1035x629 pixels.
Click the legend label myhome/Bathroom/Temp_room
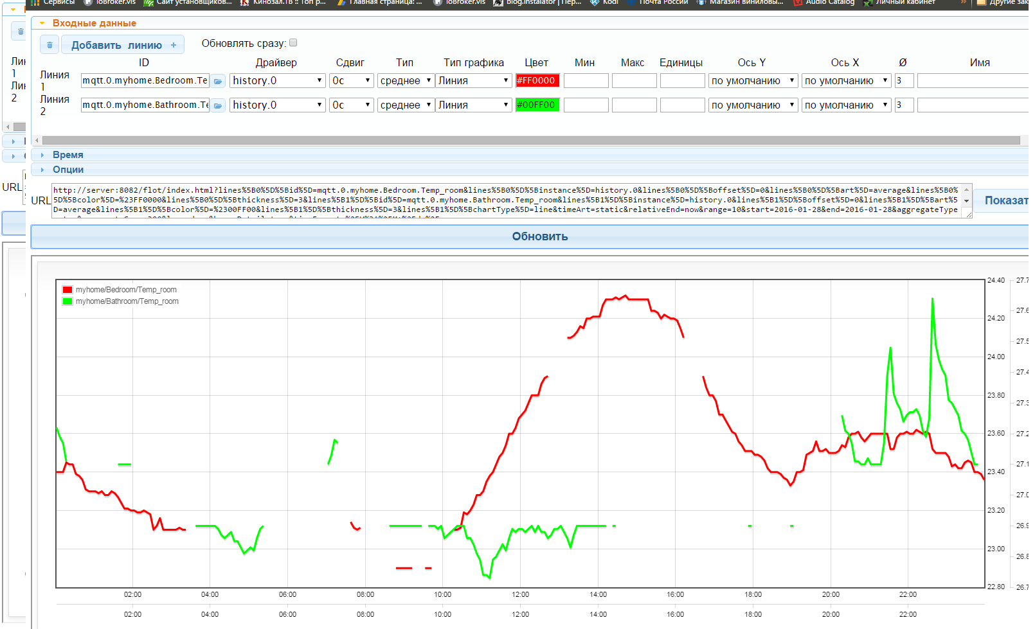tap(127, 301)
